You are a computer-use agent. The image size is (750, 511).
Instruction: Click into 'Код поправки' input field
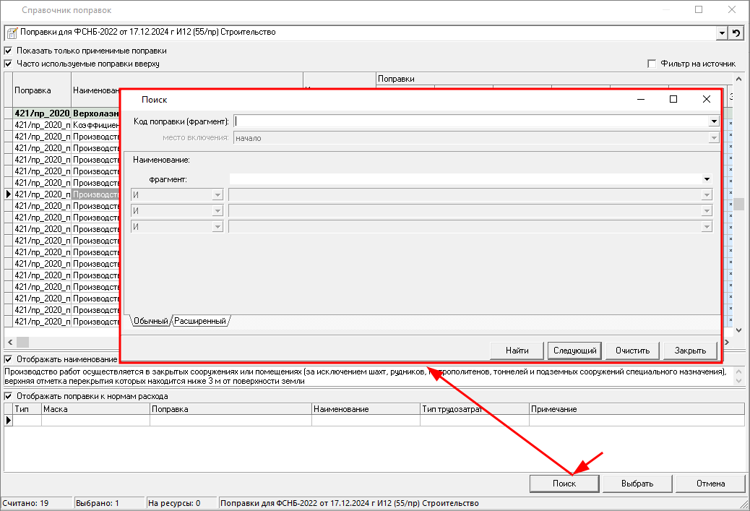(470, 121)
